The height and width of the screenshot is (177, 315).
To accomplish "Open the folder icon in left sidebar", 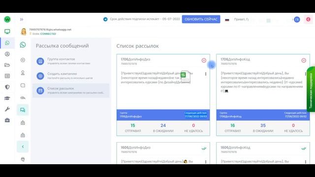I will (x=7, y=65).
